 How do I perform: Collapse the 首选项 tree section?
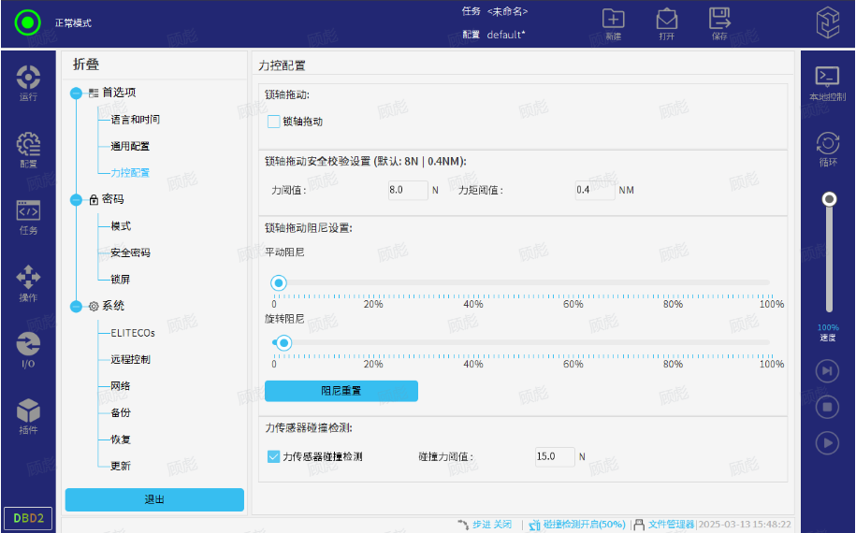tap(77, 93)
